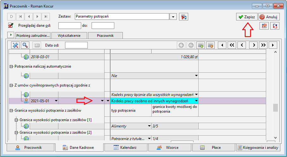Click the 2018-03-01 date cell
Screen dimensions: 287x157
44,57
